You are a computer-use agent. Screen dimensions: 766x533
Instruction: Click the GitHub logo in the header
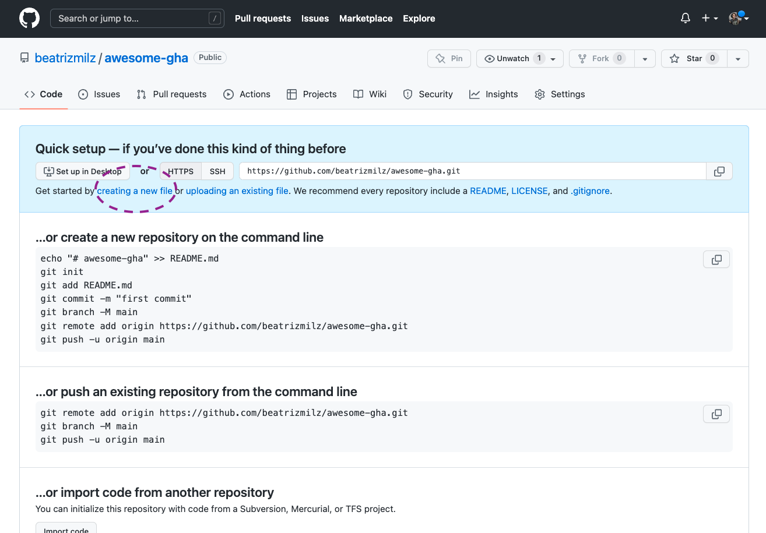29,19
